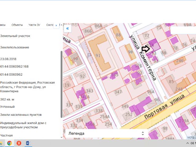Click the status value Учтенный
This screenshot has width=196, height=147.
click(x=7, y=107)
